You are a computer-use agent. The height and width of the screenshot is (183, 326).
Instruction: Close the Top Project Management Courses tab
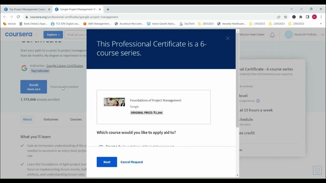point(49,9)
